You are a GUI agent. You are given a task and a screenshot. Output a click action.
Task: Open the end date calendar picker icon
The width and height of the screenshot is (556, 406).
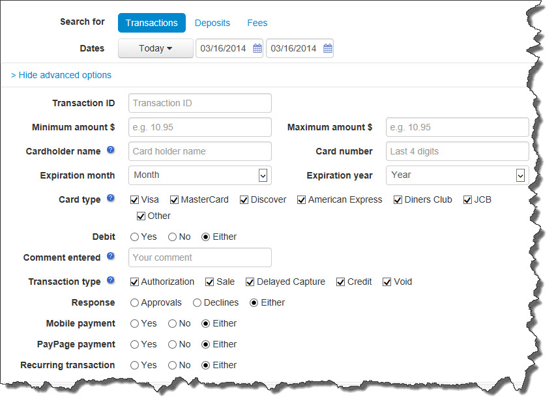(328, 49)
